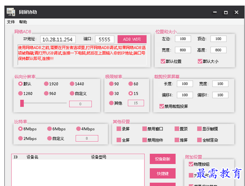Image resolution: width=245 pixels, height=186 pixels.
Task: Click the ADB WIFI connect button
Action: 132,39
